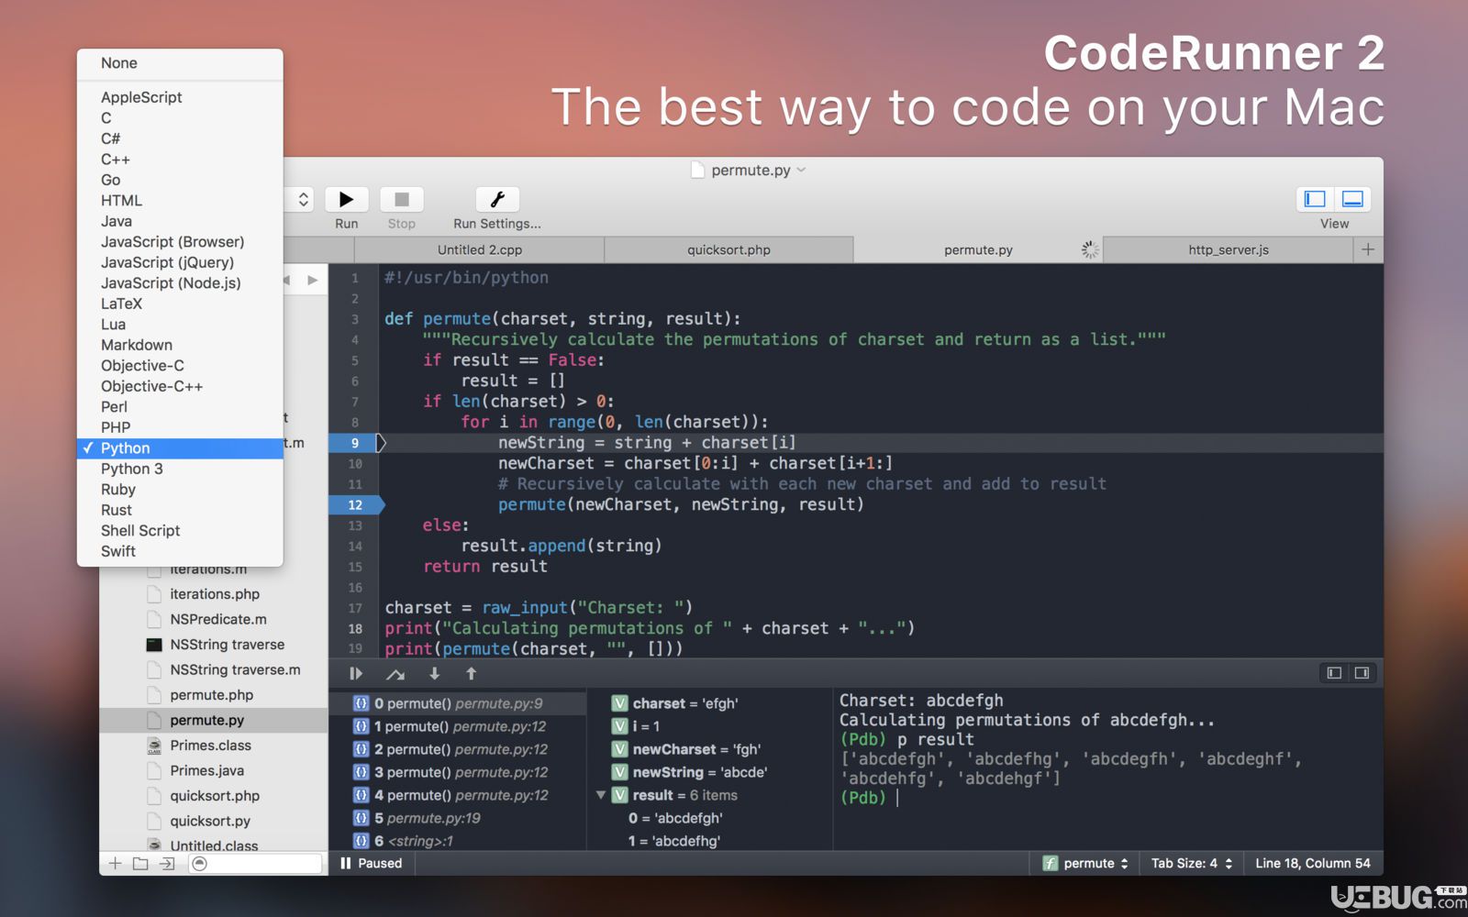Select Python 3 from the language menu
Image resolution: width=1468 pixels, height=917 pixels.
point(180,469)
